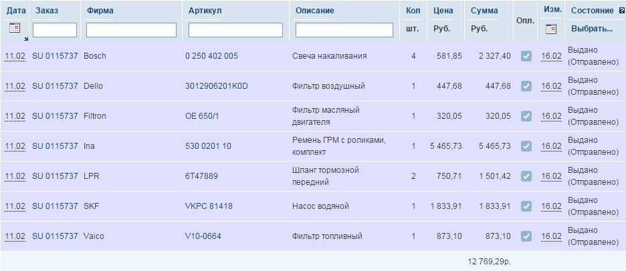Toggle paid checkbox for Vaico row

(x=526, y=236)
